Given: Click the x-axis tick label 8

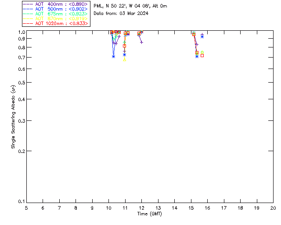Looking at the screenshot, I should [76, 208].
